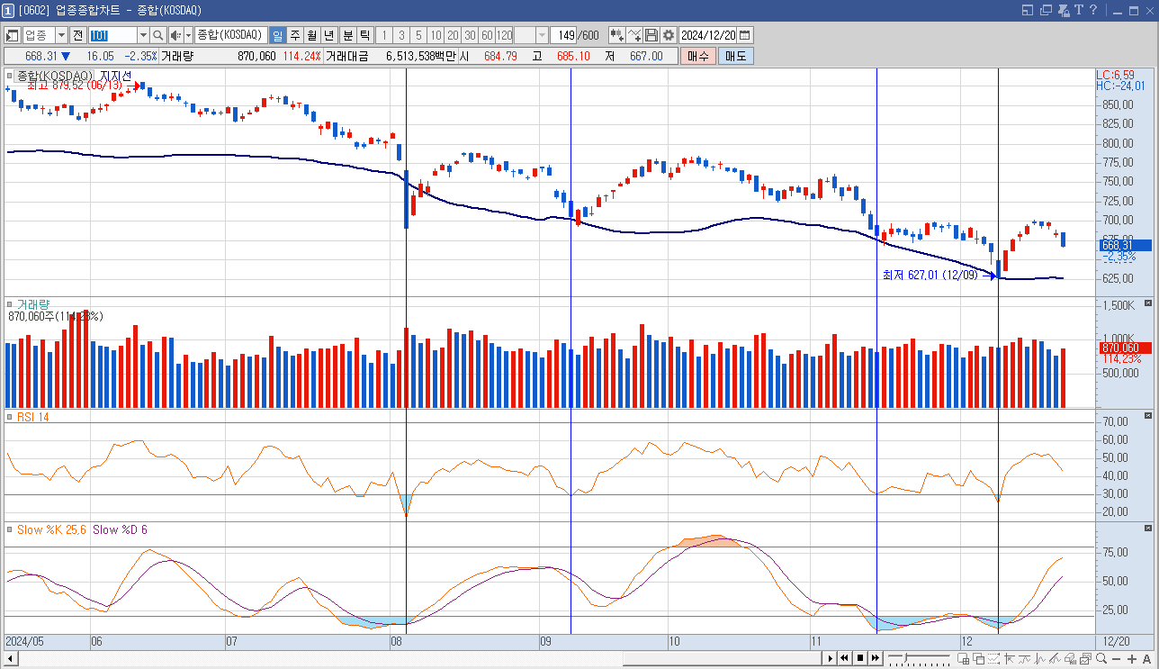Toggle the price chart panel checkbox square
This screenshot has width=1159, height=669.
(10, 76)
